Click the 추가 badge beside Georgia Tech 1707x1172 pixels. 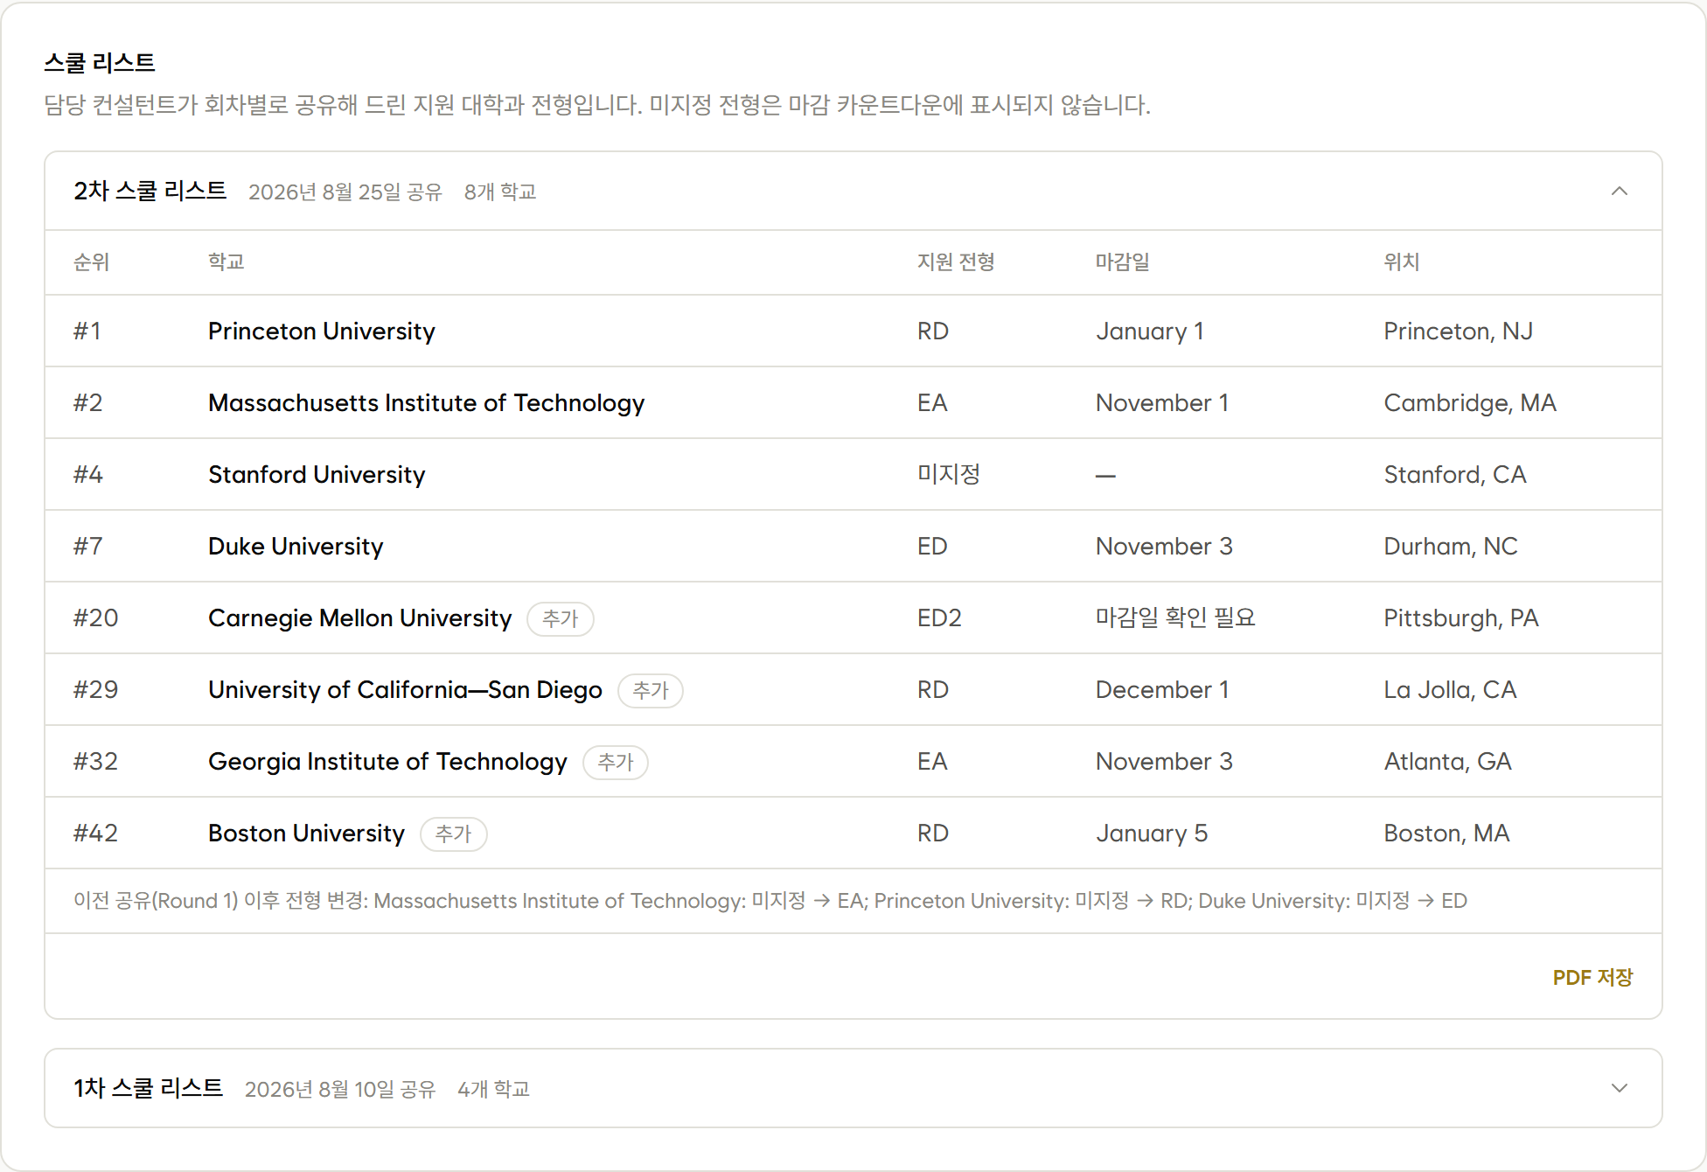tap(616, 763)
